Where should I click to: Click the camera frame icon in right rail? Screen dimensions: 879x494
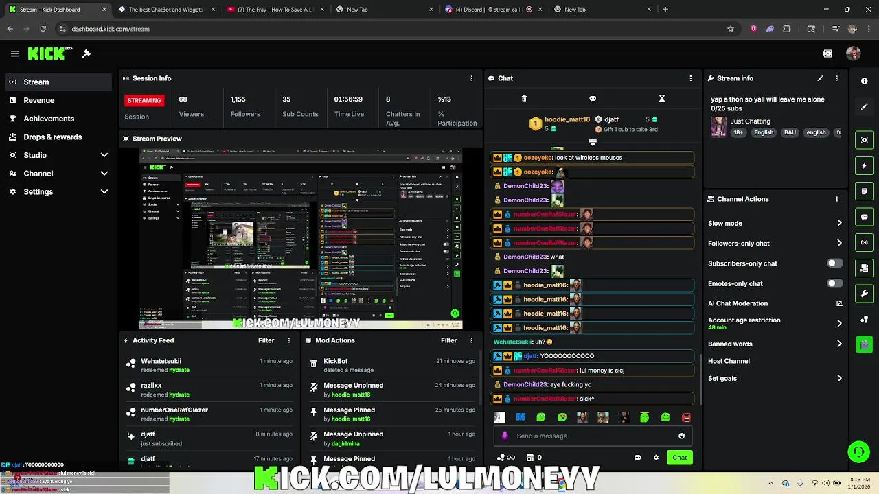pos(864,140)
